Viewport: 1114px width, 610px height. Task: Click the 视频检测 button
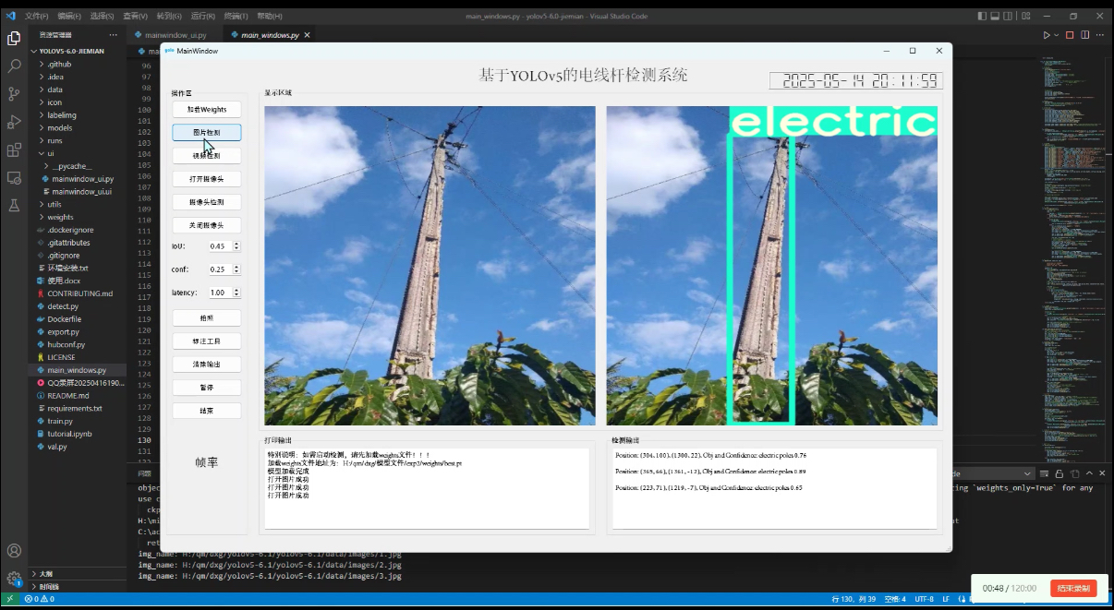click(207, 155)
